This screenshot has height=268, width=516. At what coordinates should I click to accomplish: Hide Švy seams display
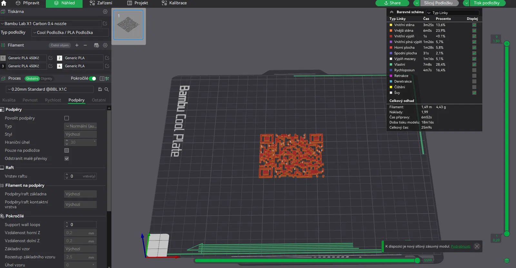click(x=474, y=93)
